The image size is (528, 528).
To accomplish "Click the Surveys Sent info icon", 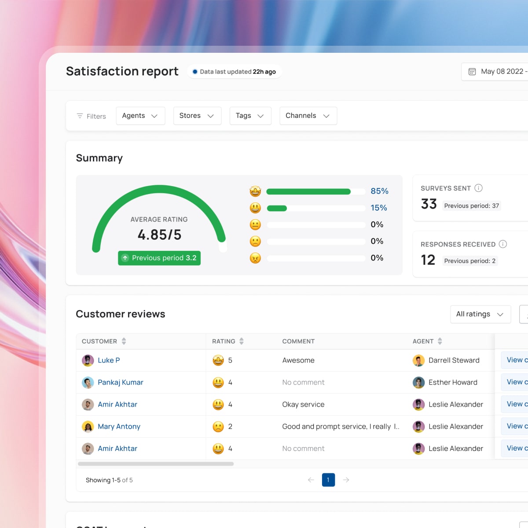I will point(479,188).
